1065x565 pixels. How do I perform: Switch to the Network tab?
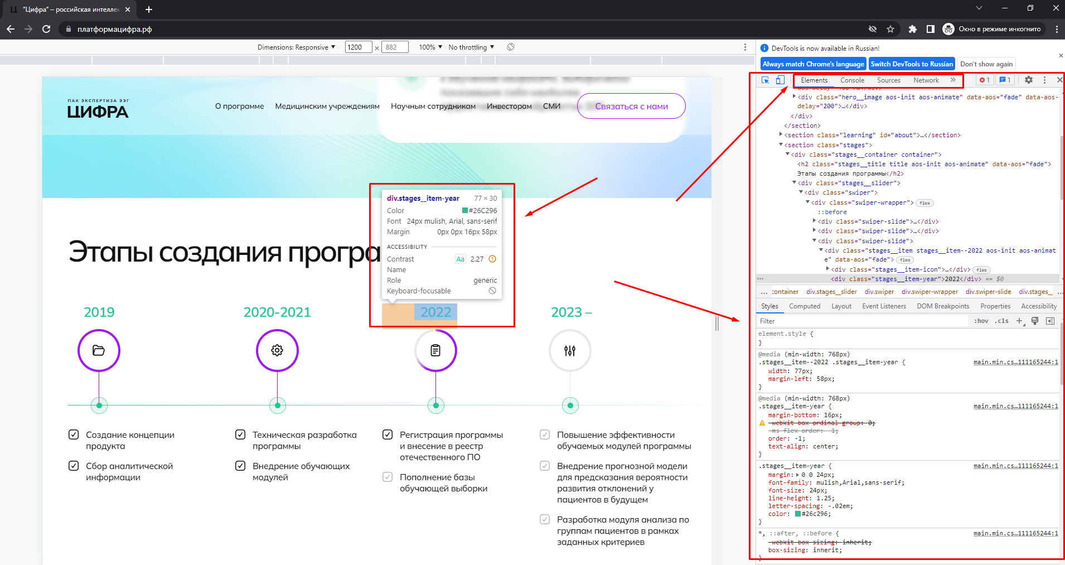click(x=926, y=80)
